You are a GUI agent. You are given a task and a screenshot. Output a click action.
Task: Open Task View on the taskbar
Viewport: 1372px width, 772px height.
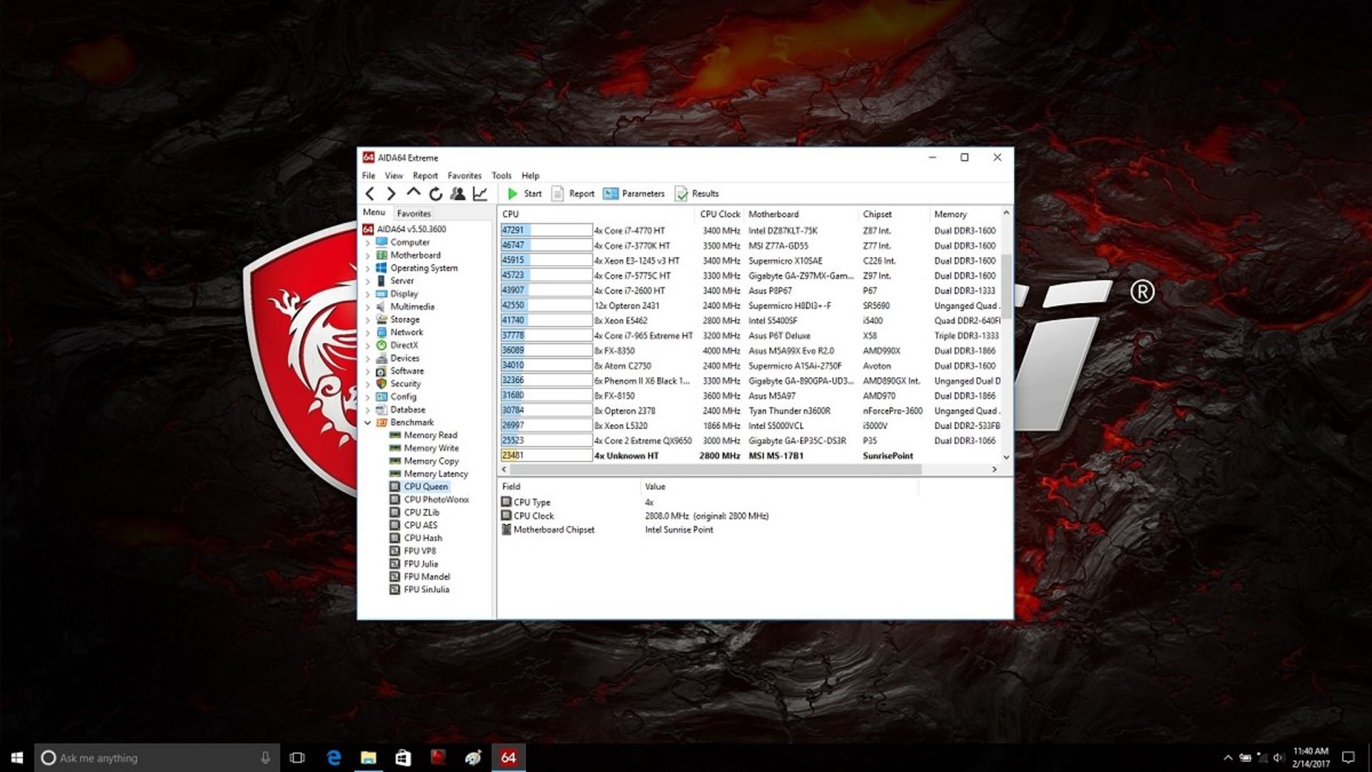(297, 758)
